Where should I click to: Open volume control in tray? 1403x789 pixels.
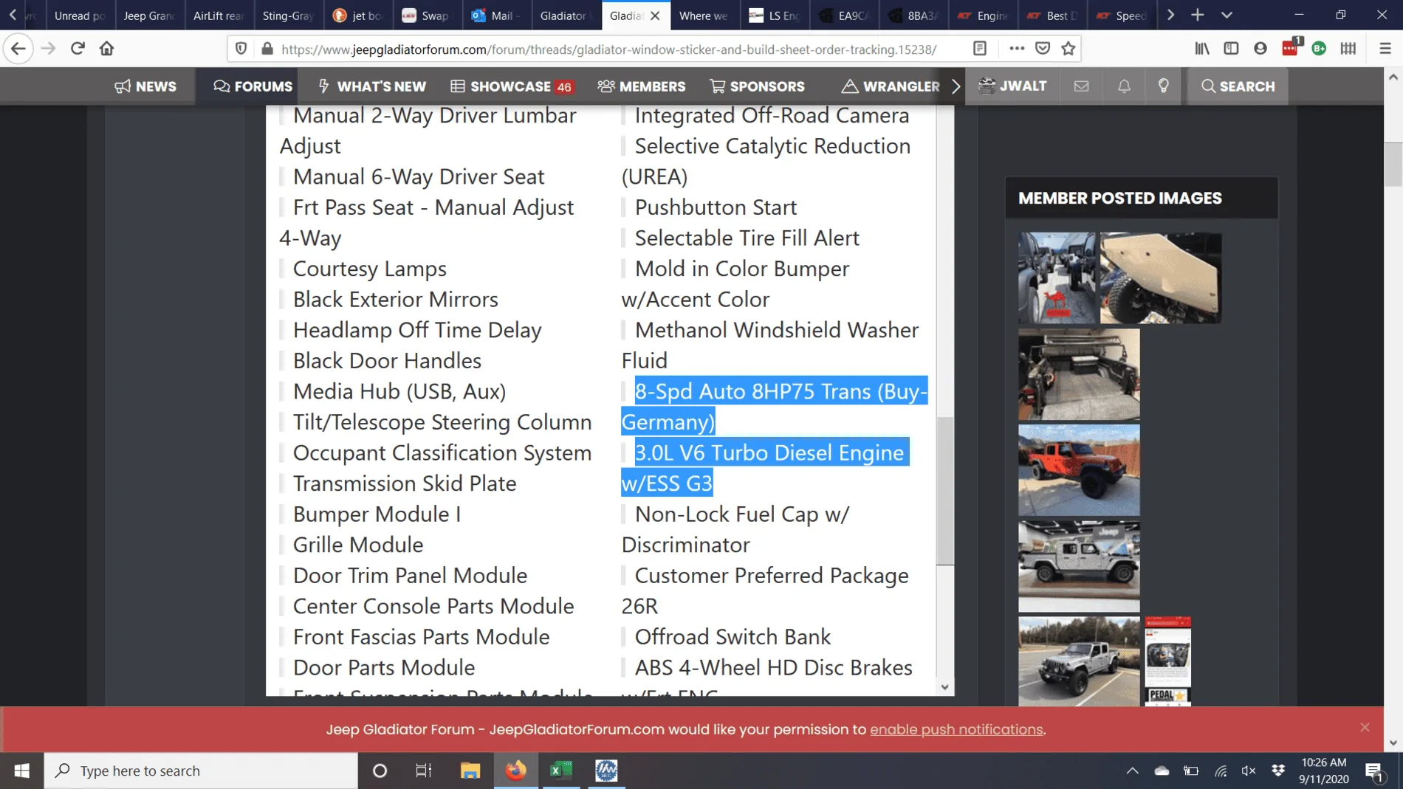tap(1249, 771)
